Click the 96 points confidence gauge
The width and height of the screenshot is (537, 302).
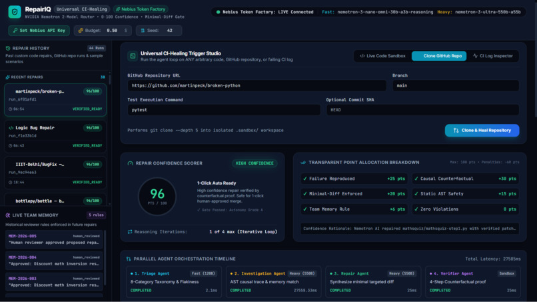(x=157, y=197)
